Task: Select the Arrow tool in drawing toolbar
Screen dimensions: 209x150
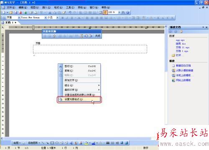Action: coord(47,143)
